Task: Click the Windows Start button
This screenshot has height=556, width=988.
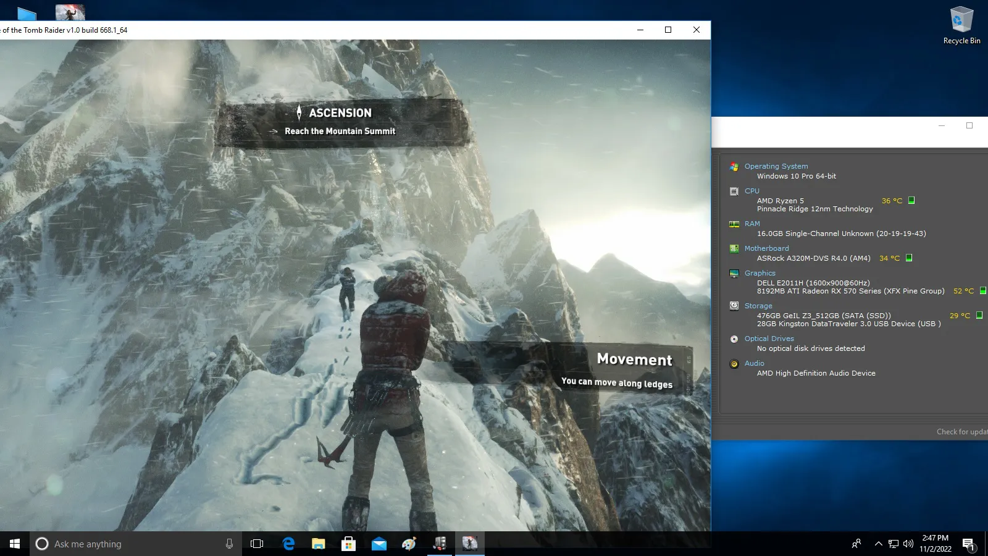Action: [x=15, y=544]
